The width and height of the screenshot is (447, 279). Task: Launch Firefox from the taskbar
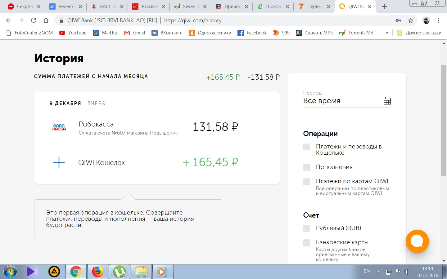97,272
